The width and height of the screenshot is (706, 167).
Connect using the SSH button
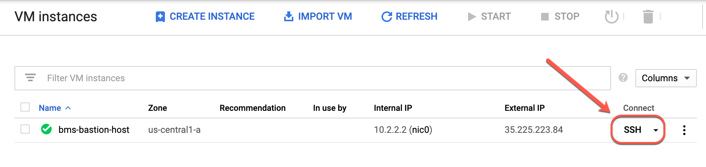pyautogui.click(x=632, y=130)
